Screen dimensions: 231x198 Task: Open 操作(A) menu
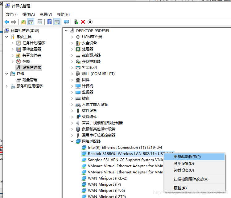(x=28, y=14)
